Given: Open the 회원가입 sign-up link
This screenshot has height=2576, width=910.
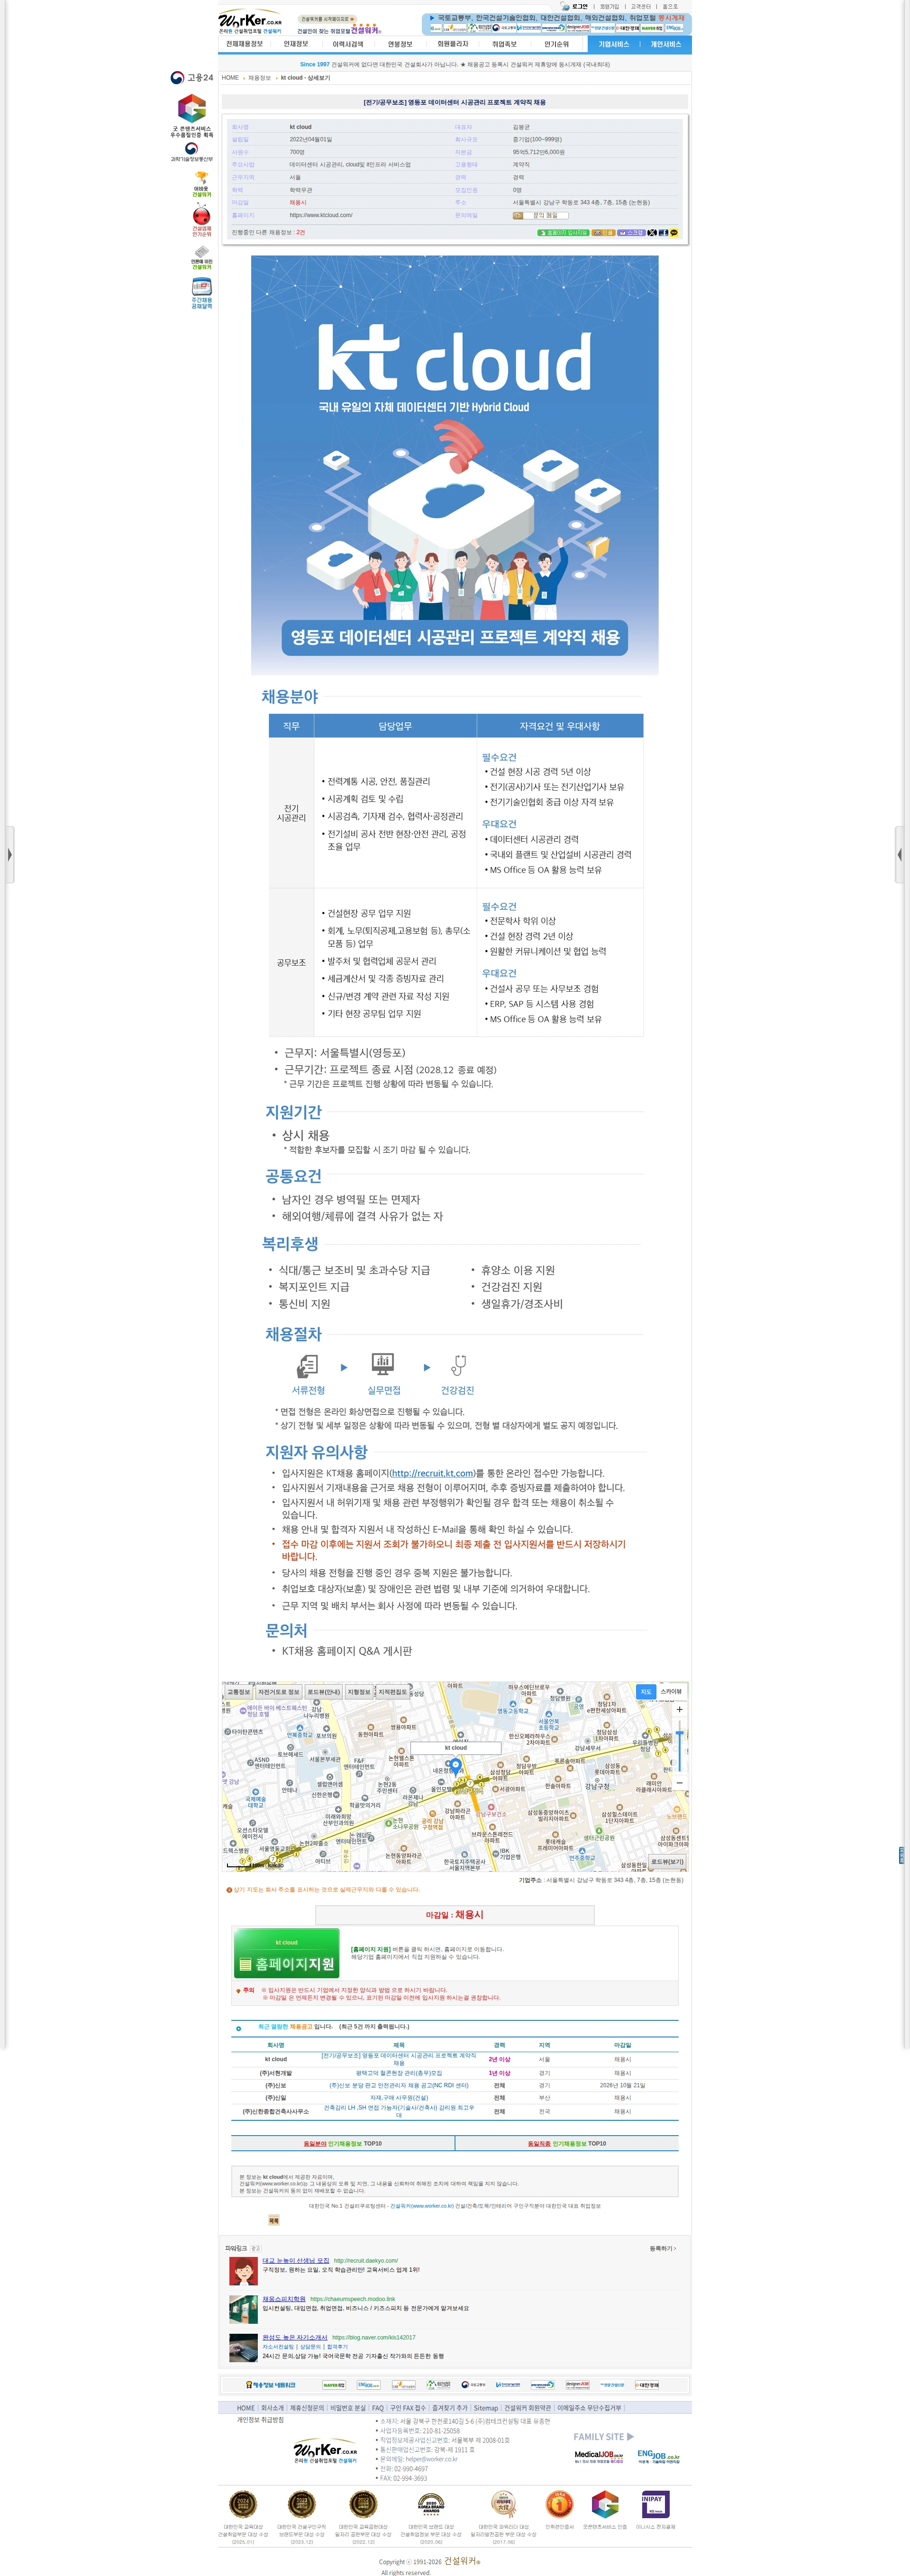Looking at the screenshot, I should tap(609, 6).
